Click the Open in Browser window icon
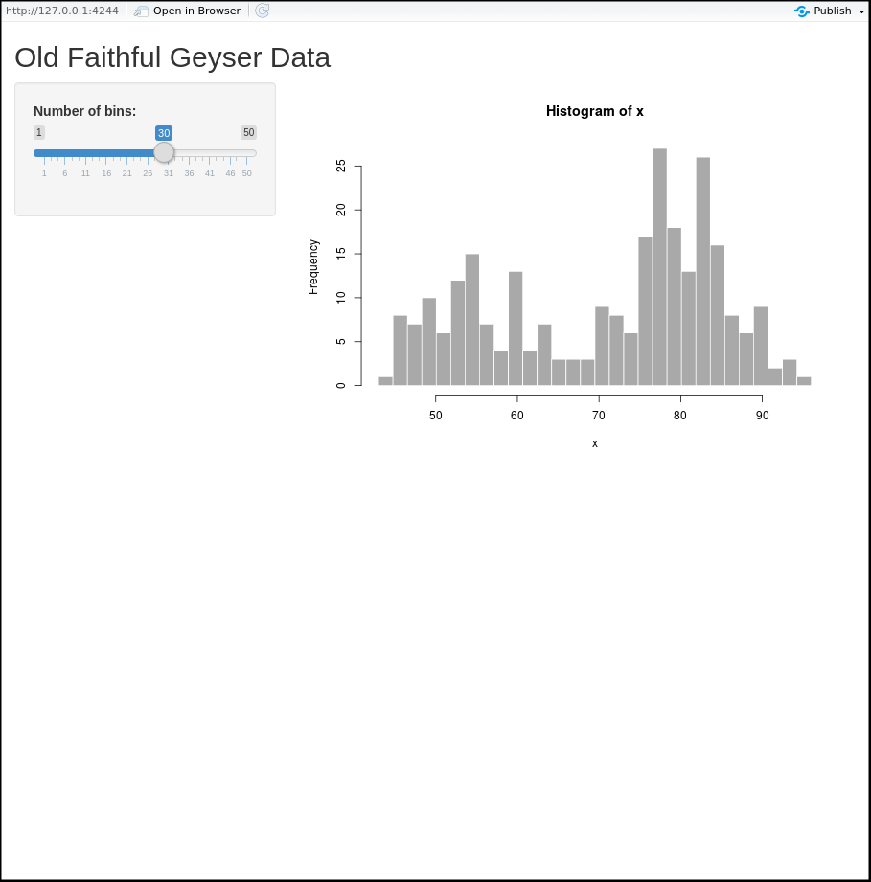 tap(141, 11)
